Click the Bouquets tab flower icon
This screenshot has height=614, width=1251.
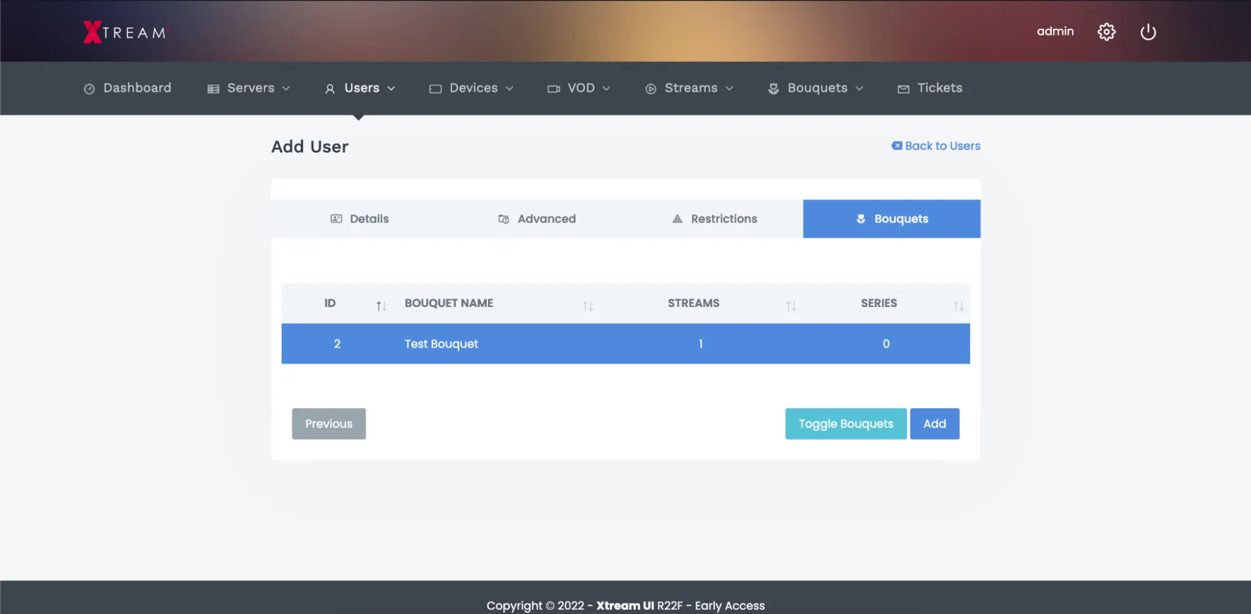tap(861, 219)
